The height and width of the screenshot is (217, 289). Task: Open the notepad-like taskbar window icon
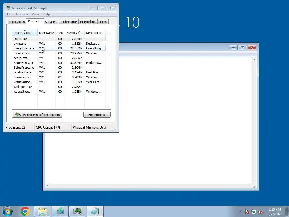point(95,211)
